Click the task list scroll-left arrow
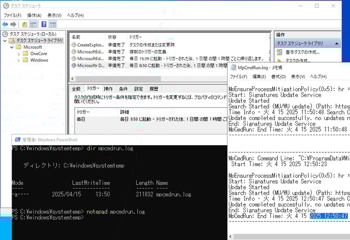Viewport: 350px width, 240px height. pos(72,79)
